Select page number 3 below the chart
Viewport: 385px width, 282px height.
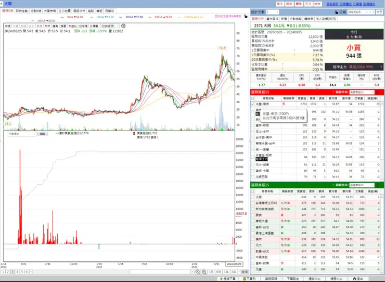tap(12, 272)
